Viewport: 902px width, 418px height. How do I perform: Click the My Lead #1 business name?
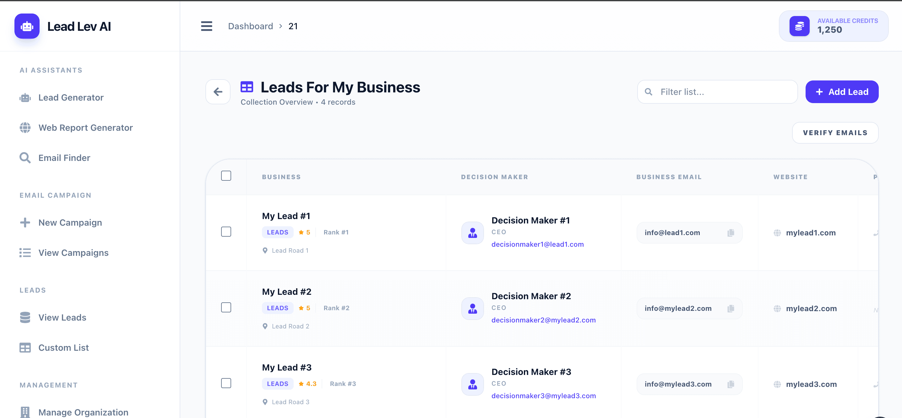[x=286, y=216]
